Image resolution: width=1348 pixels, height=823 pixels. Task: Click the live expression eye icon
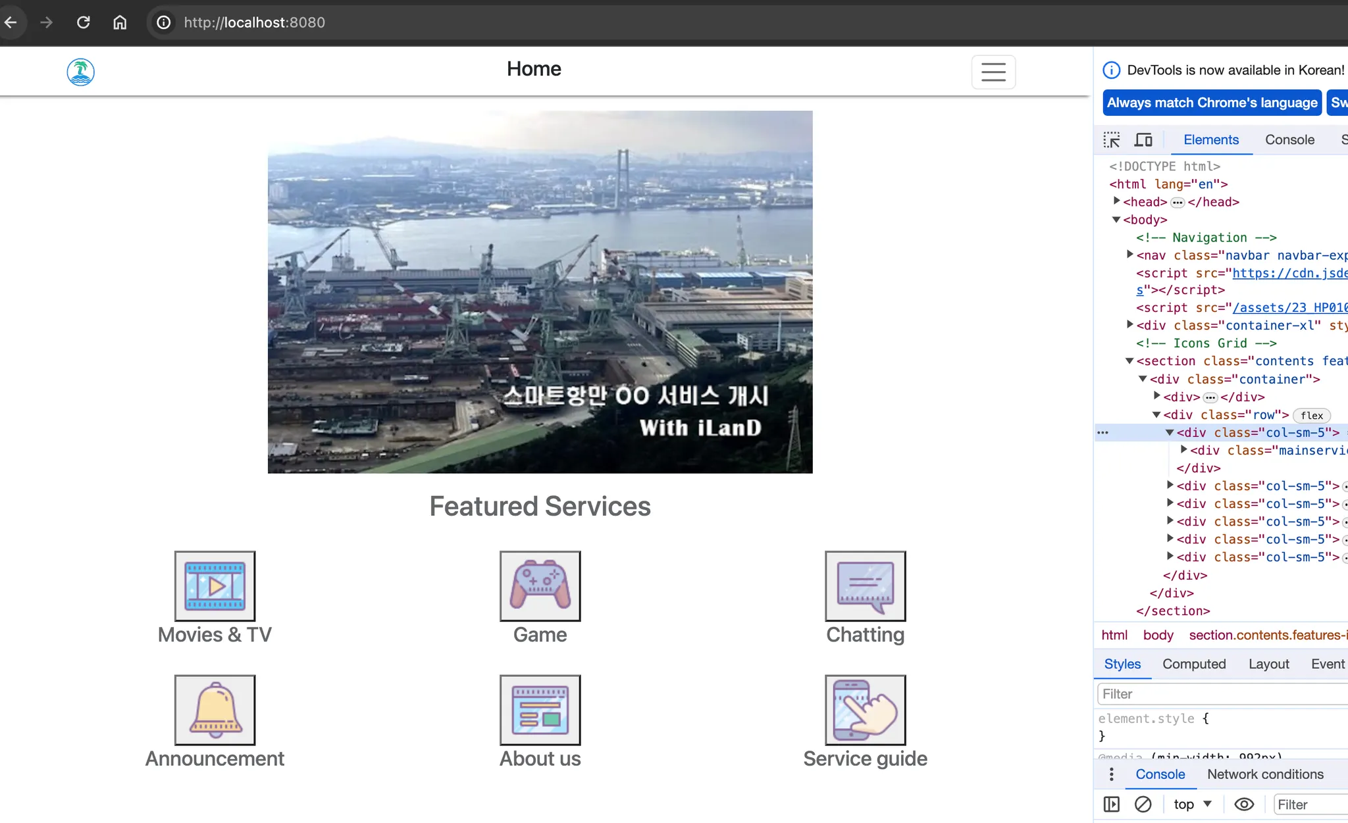[x=1243, y=805]
